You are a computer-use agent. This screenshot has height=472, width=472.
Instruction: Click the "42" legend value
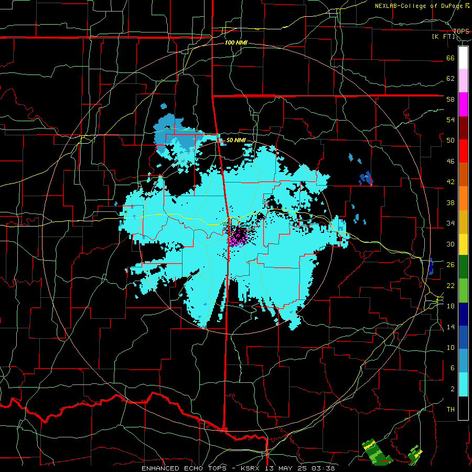(450, 181)
